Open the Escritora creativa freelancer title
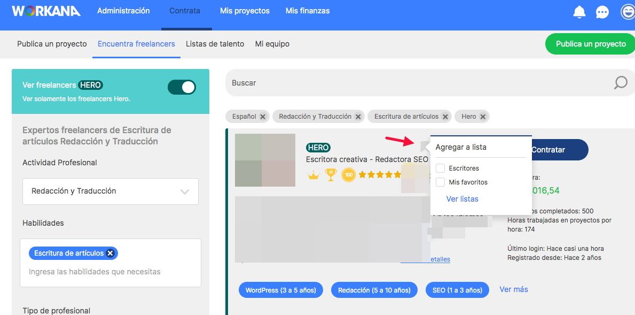The height and width of the screenshot is (315, 635). point(367,159)
